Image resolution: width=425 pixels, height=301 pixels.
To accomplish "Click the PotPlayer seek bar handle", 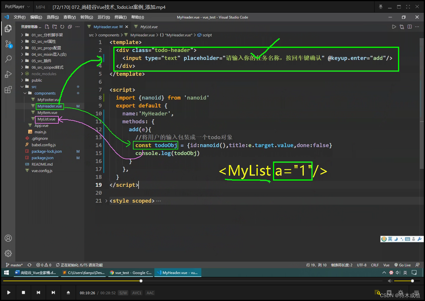I will pyautogui.click(x=141, y=281).
